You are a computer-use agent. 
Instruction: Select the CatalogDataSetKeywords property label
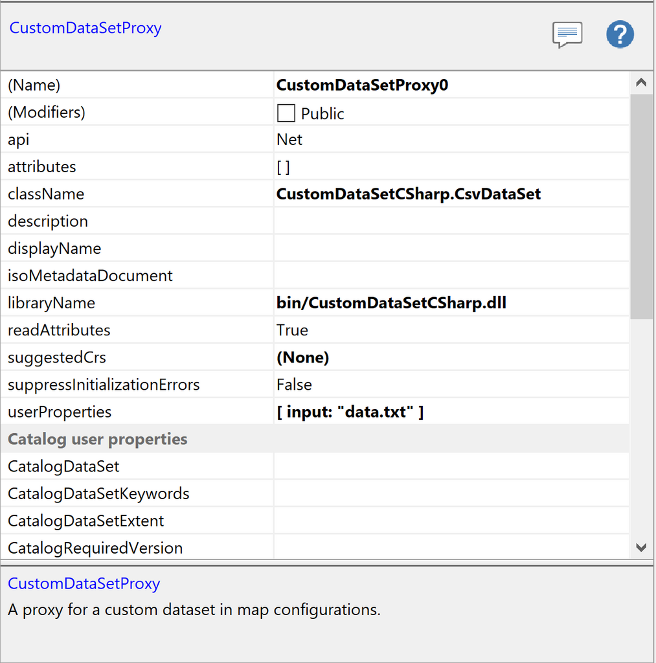(x=98, y=493)
